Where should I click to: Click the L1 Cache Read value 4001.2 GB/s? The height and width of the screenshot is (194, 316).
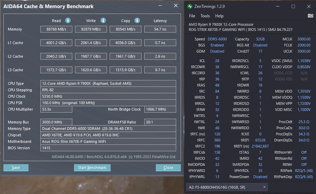coord(56,43)
